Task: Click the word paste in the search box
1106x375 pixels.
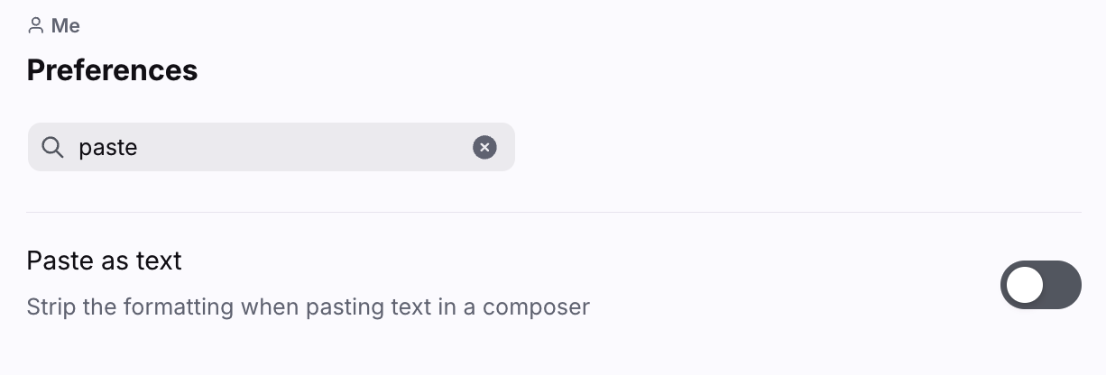Action: 107,147
